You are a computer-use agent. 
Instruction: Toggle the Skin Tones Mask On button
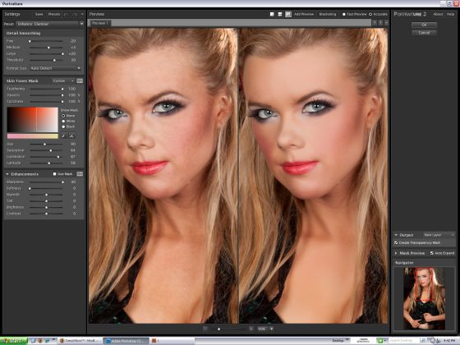[x=80, y=80]
